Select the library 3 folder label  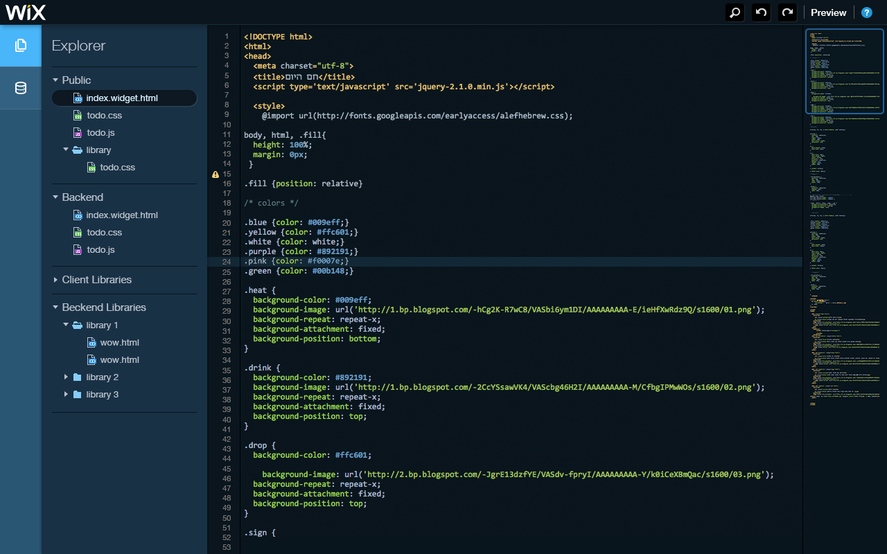tap(103, 395)
